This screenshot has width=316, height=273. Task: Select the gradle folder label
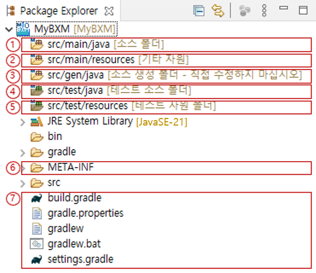pyautogui.click(x=62, y=152)
